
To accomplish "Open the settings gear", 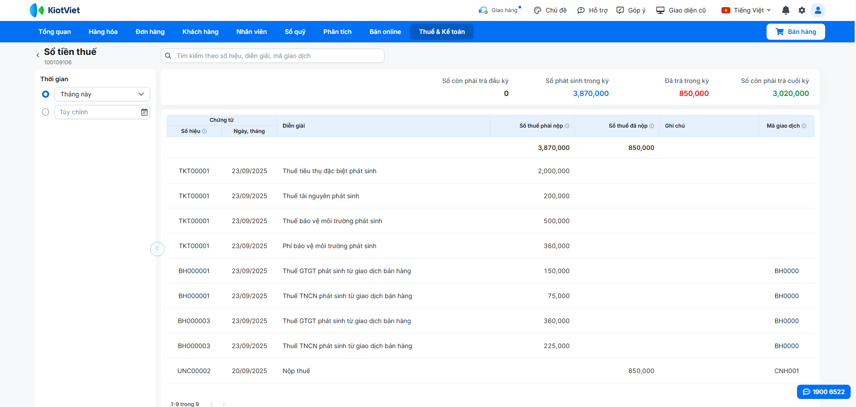I will tap(802, 10).
